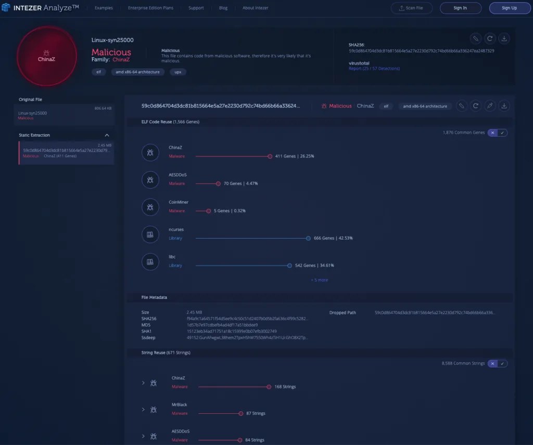Click the CoinMiner malware bug icon

point(150,207)
